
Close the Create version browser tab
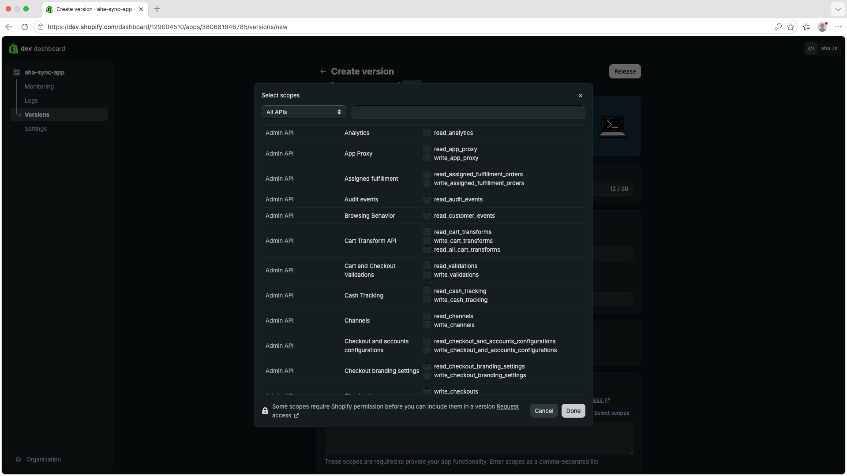tap(141, 9)
